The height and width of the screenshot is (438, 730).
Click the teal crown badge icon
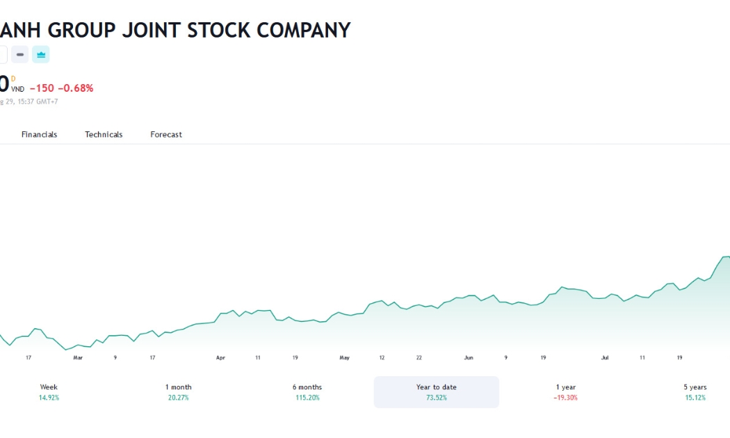pos(41,54)
